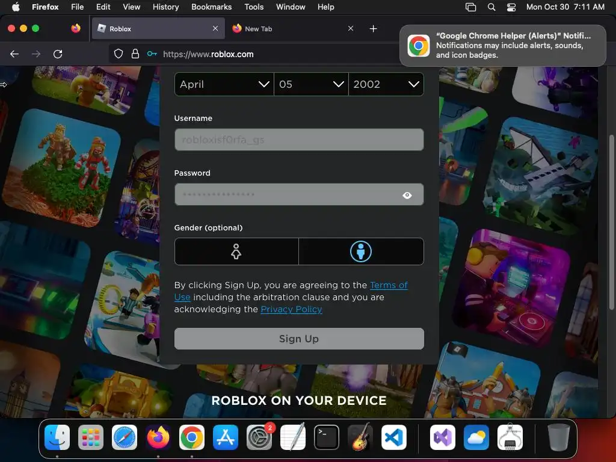Open the Terms of Use link
The width and height of the screenshot is (616, 462).
point(389,285)
